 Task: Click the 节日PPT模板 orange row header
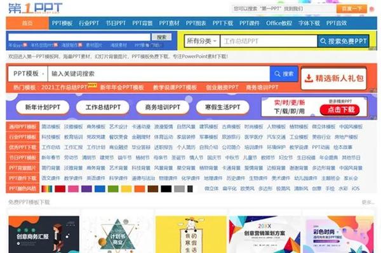pos(23,158)
